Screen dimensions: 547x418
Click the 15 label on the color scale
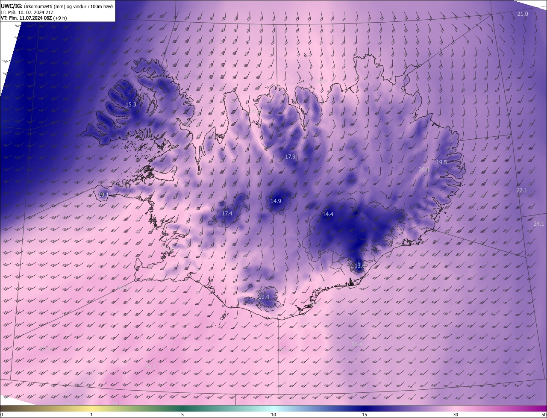(365, 415)
